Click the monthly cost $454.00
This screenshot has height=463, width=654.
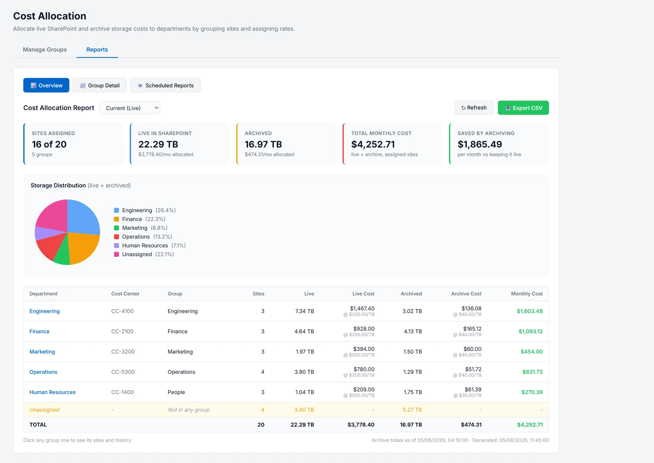[x=532, y=352]
